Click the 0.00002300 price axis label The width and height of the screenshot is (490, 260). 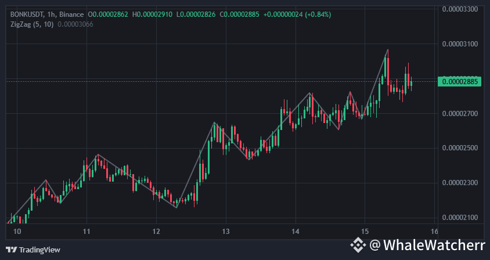[460, 182]
